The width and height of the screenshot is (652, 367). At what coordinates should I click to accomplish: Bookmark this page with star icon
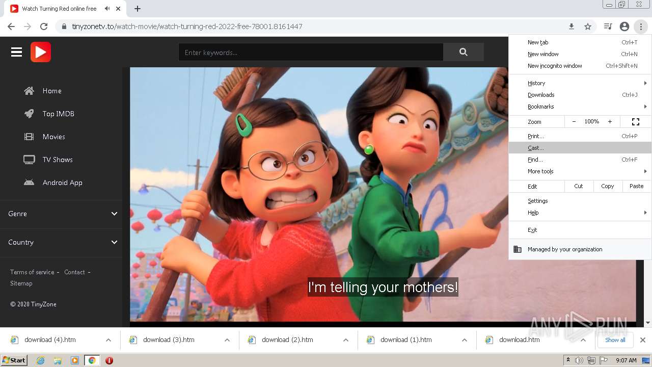click(x=588, y=27)
